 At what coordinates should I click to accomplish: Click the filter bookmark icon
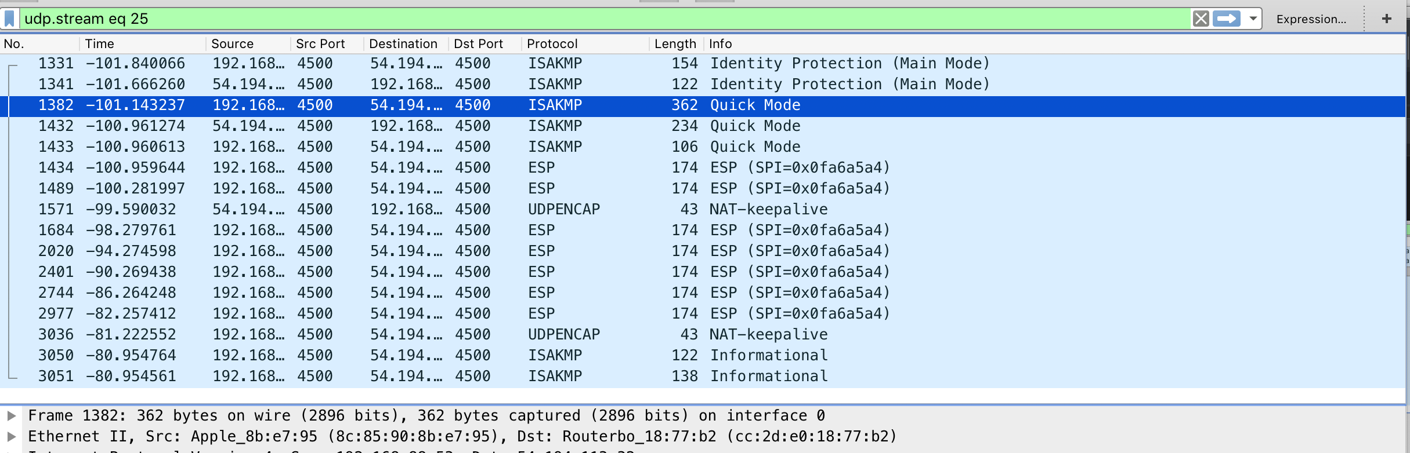[9, 19]
